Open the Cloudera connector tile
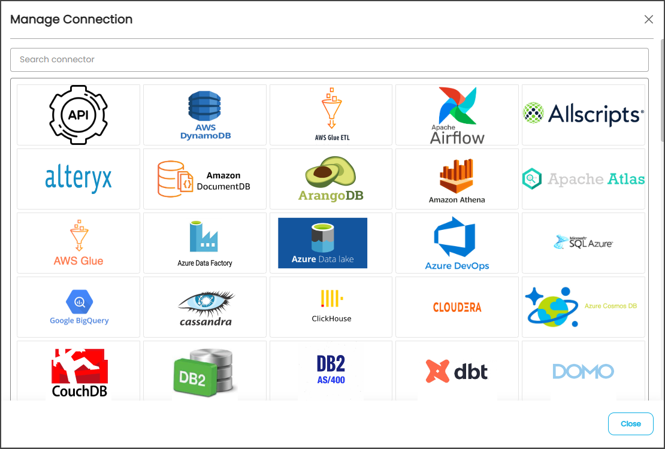This screenshot has width=665, height=449. 457,307
